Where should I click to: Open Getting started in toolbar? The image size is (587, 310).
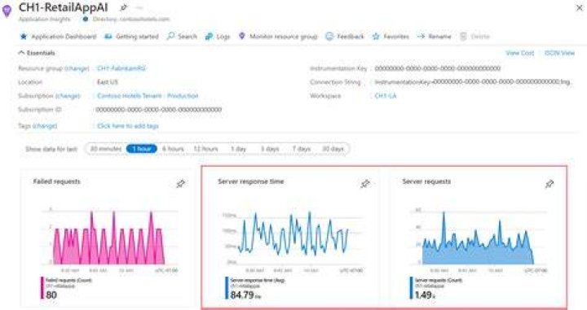tap(131, 37)
